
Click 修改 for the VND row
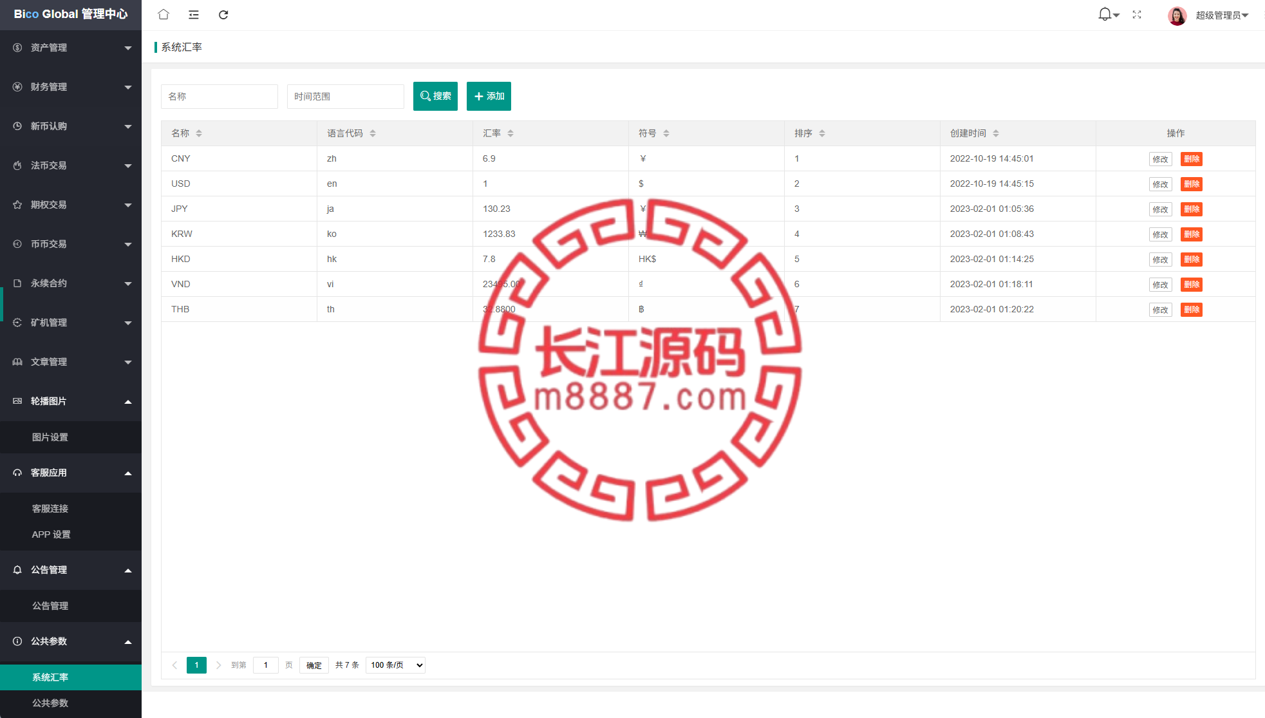(x=1160, y=285)
